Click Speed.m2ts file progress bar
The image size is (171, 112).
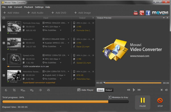click(14, 66)
